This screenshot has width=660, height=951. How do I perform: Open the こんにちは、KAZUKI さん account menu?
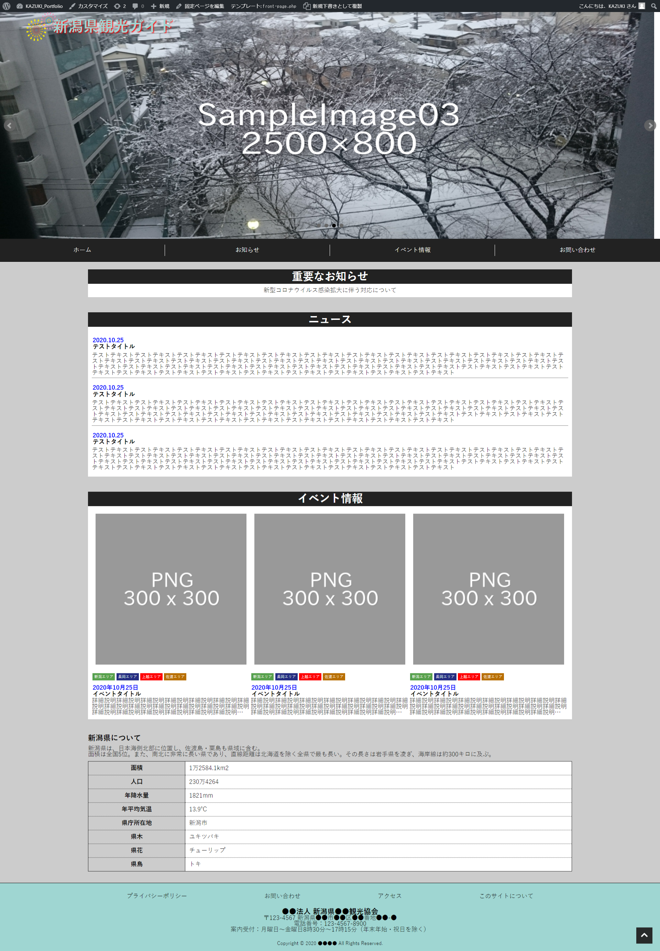tap(612, 6)
